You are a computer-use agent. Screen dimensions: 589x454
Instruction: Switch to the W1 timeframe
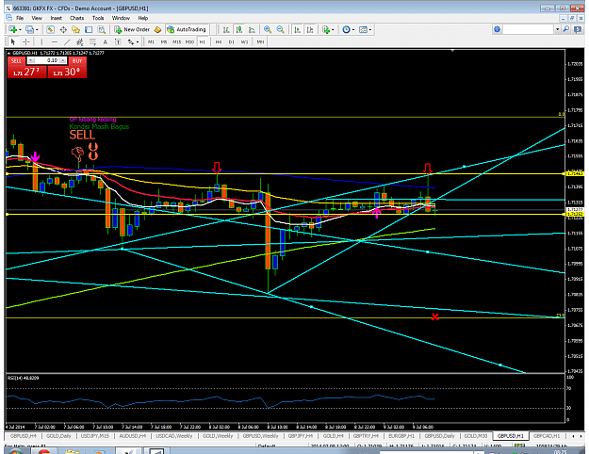click(x=244, y=41)
